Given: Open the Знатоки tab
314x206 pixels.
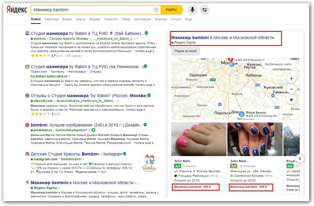Looking at the screenshot, I should click(161, 19).
